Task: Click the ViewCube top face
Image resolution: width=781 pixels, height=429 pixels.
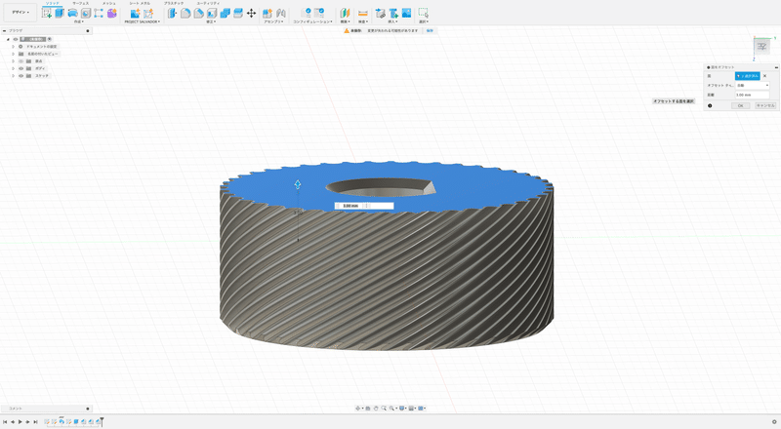Action: coord(761,46)
